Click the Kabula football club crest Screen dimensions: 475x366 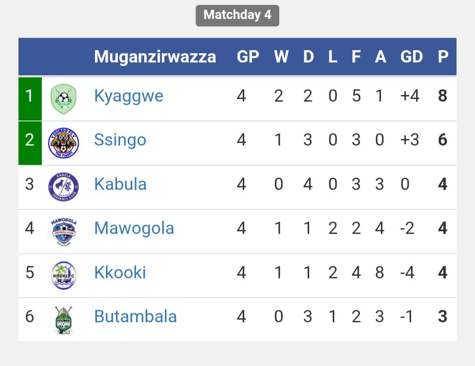(63, 187)
